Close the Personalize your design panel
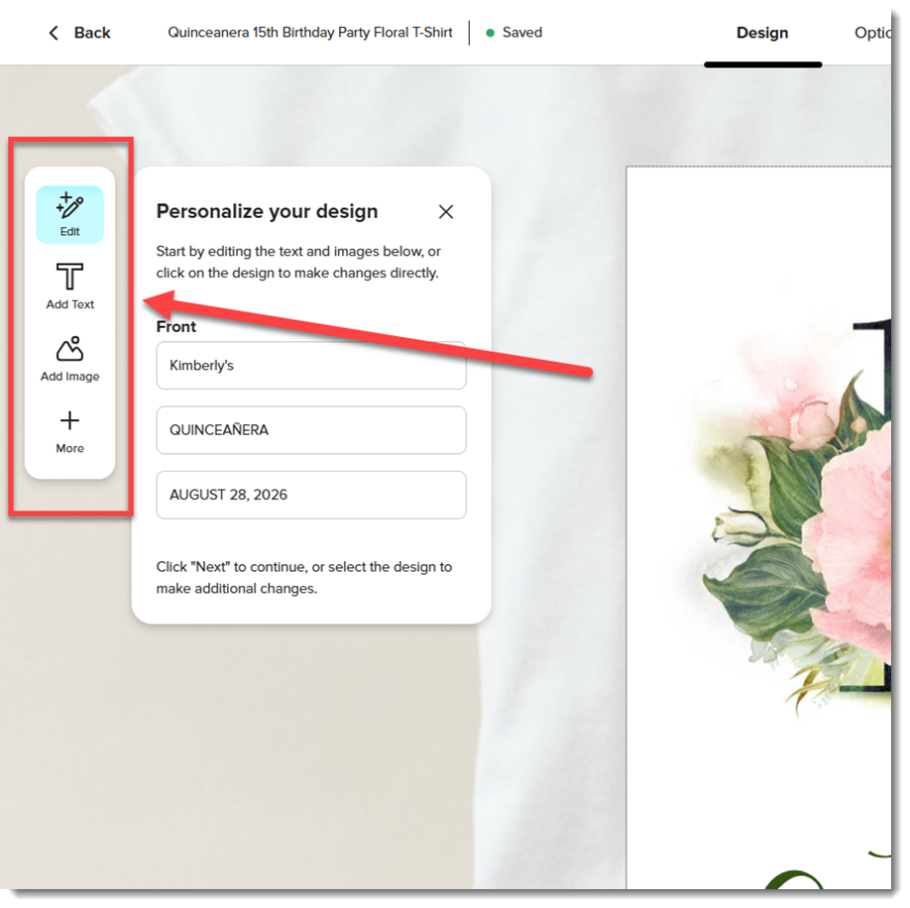910x908 pixels. tap(446, 212)
